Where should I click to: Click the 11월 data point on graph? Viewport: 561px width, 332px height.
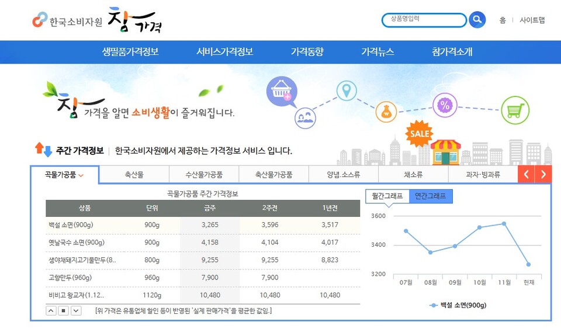click(504, 224)
